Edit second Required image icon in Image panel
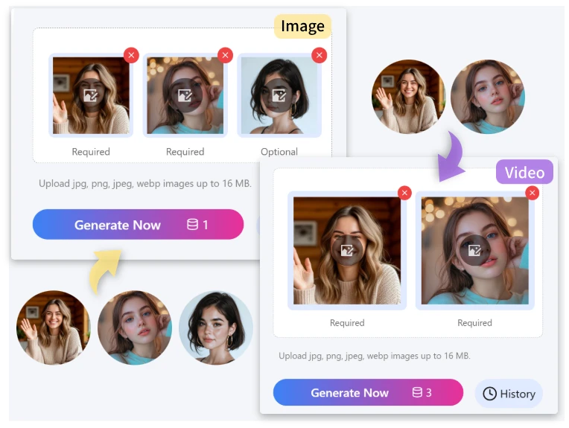 [185, 95]
